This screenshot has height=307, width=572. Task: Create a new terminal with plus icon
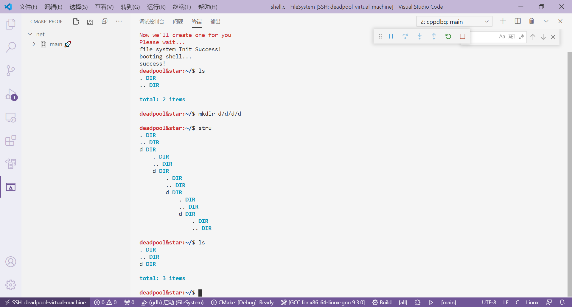pyautogui.click(x=503, y=21)
